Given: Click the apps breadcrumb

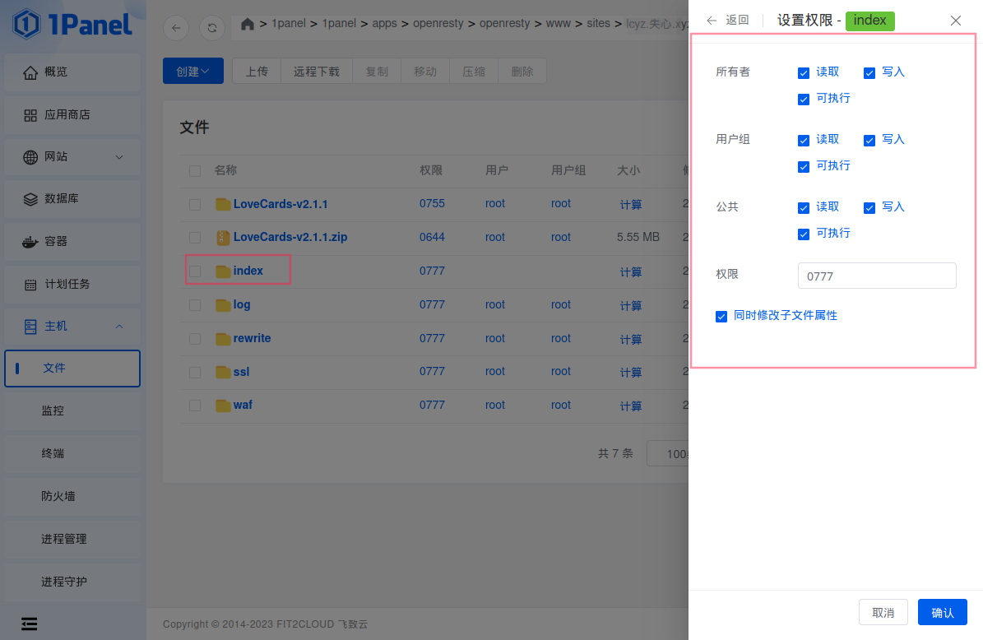Looking at the screenshot, I should (384, 23).
